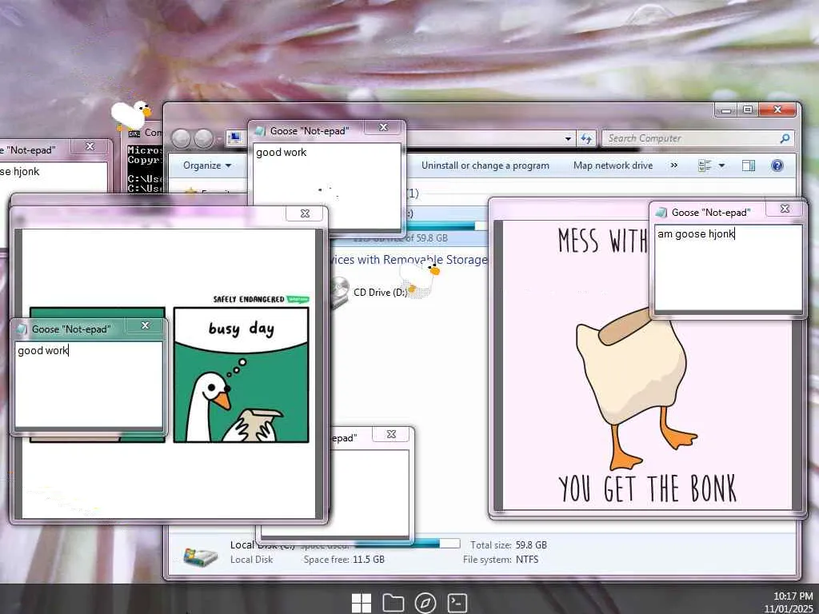Open Explorer help via question mark icon
The image size is (819, 614).
(x=777, y=166)
